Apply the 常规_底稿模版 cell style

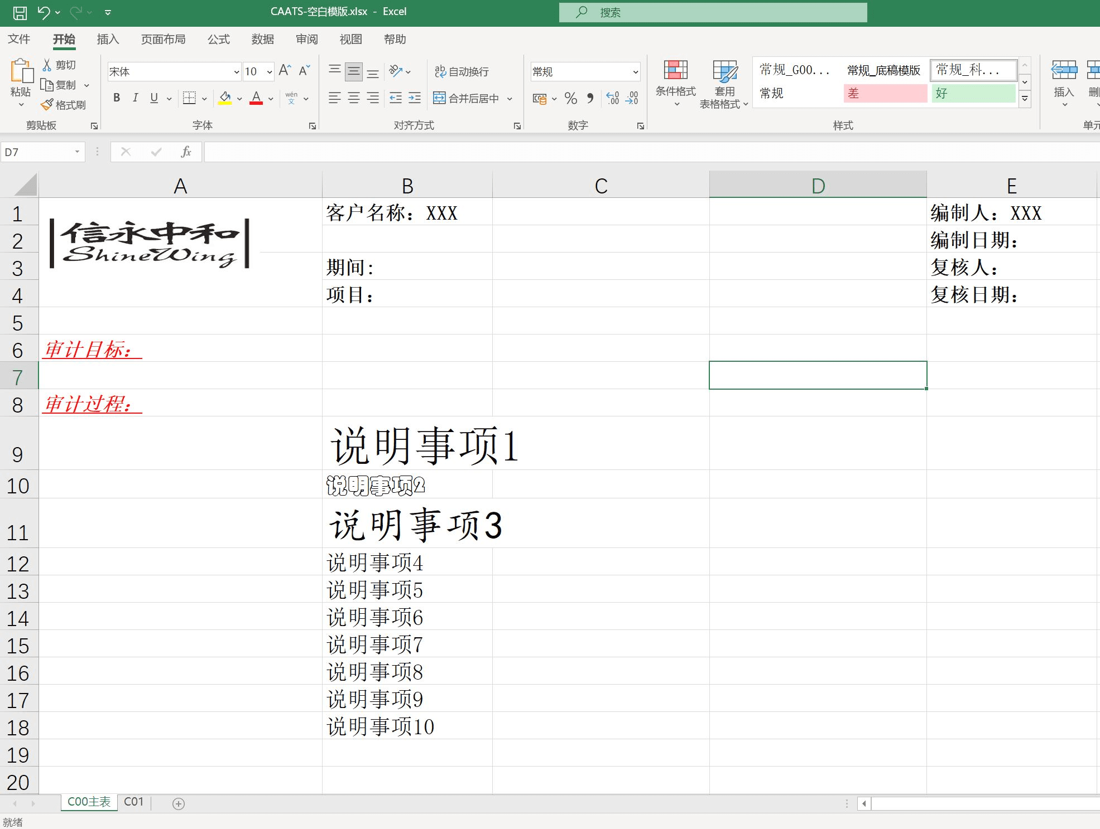[x=883, y=70]
